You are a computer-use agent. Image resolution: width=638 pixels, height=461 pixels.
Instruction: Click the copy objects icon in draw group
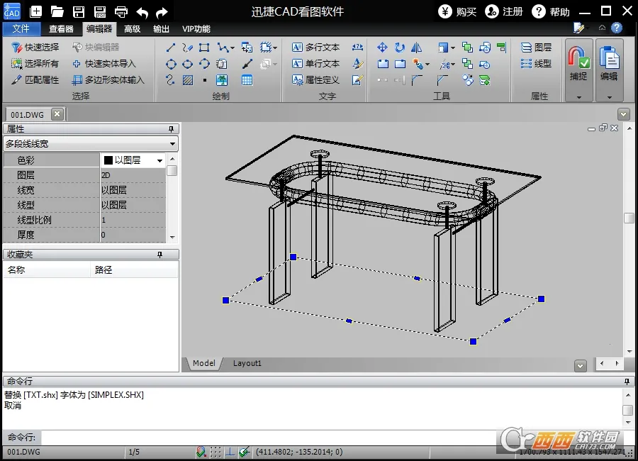point(247,48)
